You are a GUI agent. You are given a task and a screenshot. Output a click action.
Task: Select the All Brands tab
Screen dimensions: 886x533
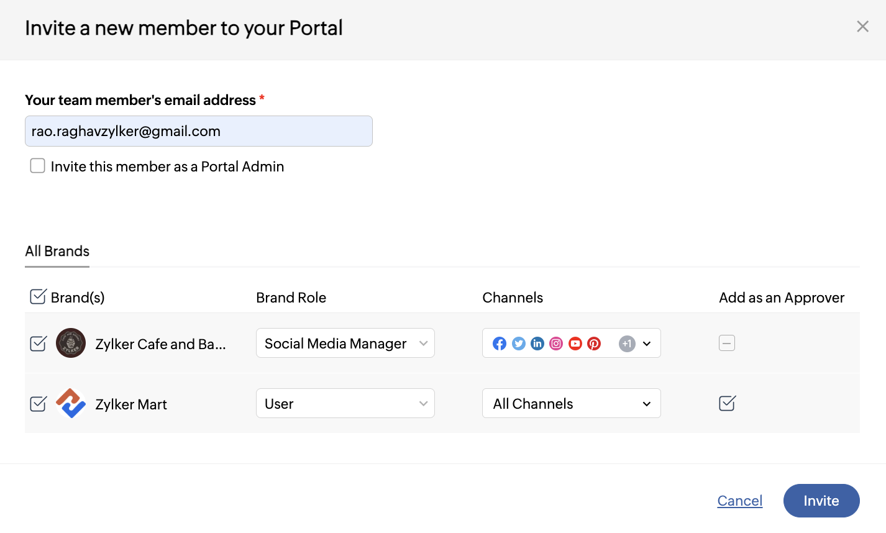57,251
